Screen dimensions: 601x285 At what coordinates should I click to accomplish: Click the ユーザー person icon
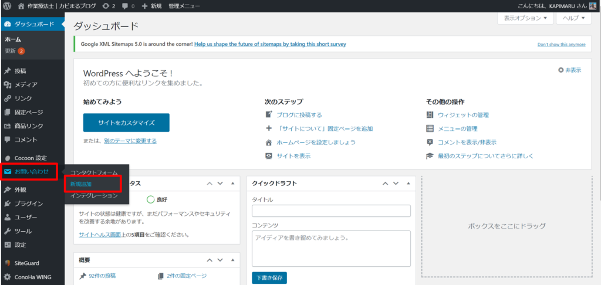7,217
